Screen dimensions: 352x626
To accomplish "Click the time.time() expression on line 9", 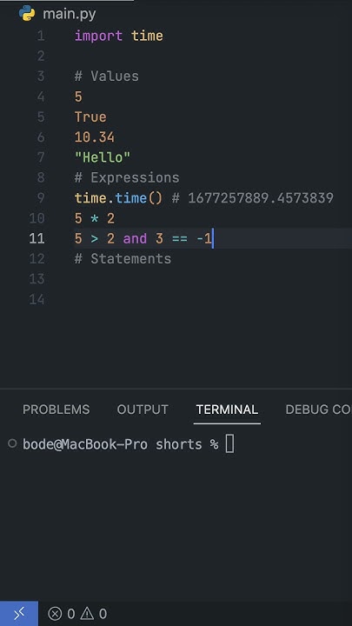I will (118, 198).
